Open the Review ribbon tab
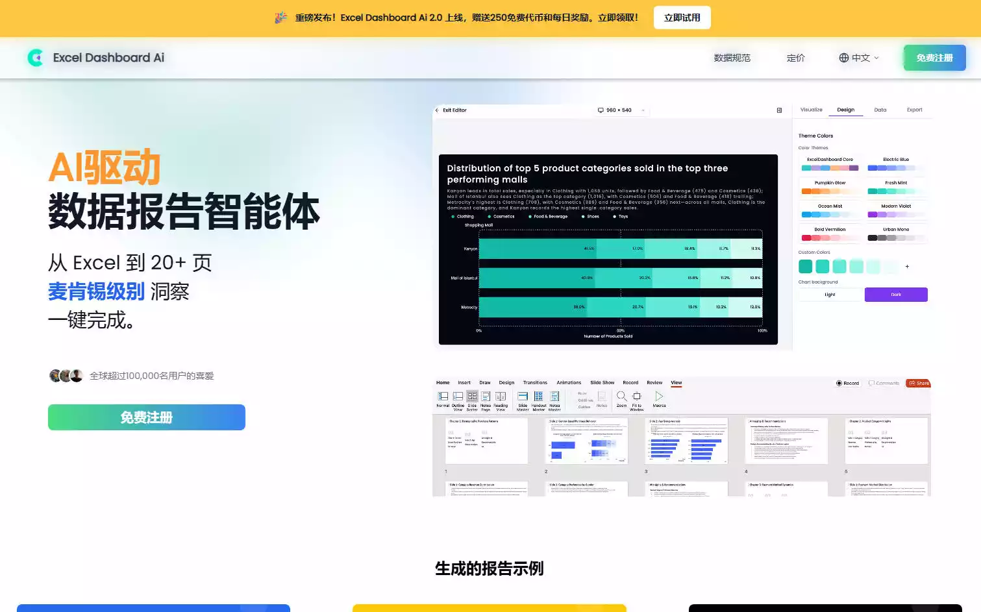 tap(654, 383)
